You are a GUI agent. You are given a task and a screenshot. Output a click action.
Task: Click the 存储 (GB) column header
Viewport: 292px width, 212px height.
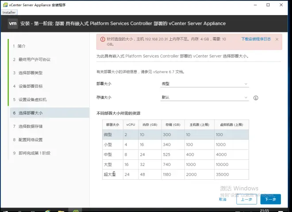(x=173, y=125)
